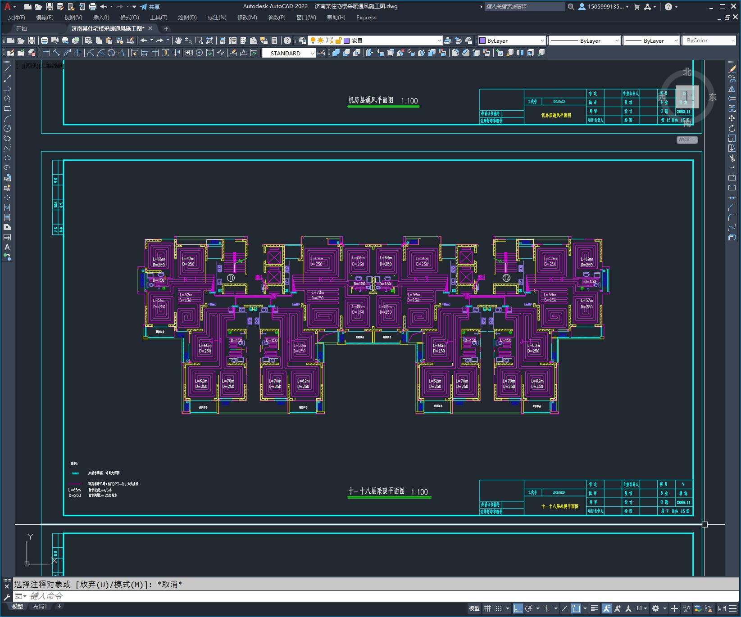
Task: Toggle object snap in status bar
Action: pyautogui.click(x=576, y=608)
